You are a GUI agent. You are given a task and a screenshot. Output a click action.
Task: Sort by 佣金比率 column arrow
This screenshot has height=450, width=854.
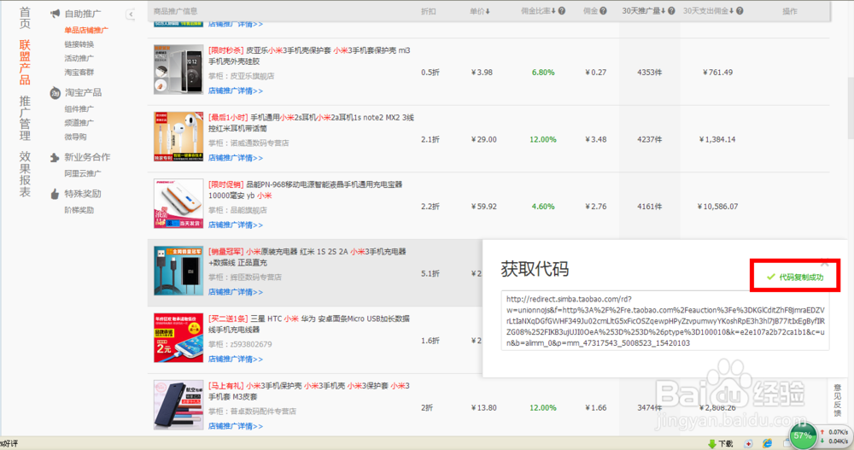pos(553,11)
